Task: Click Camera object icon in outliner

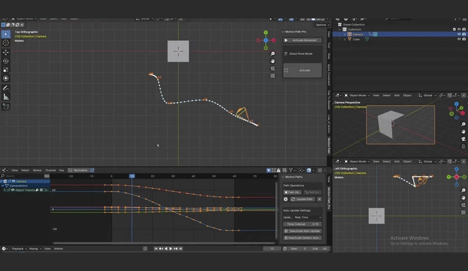Action: pyautogui.click(x=349, y=34)
